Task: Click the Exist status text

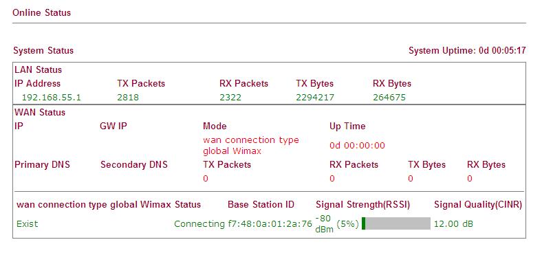Action: (x=28, y=223)
